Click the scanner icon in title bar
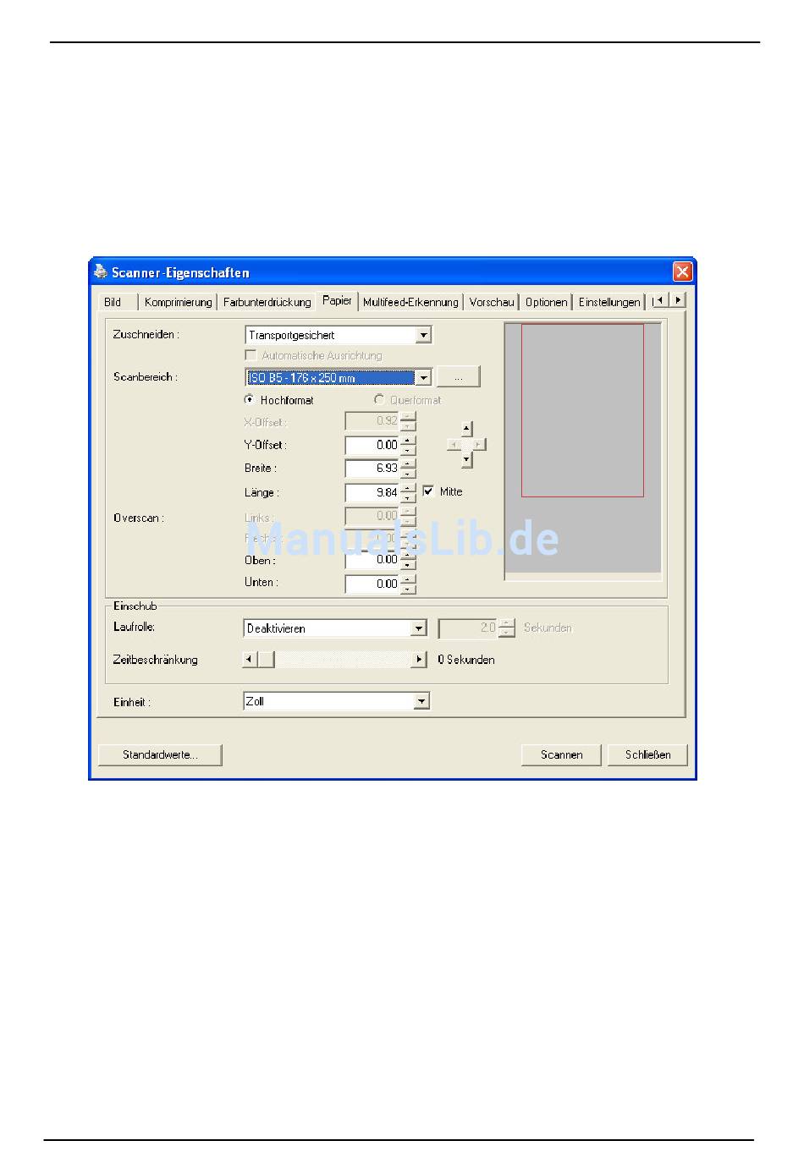 [x=101, y=271]
